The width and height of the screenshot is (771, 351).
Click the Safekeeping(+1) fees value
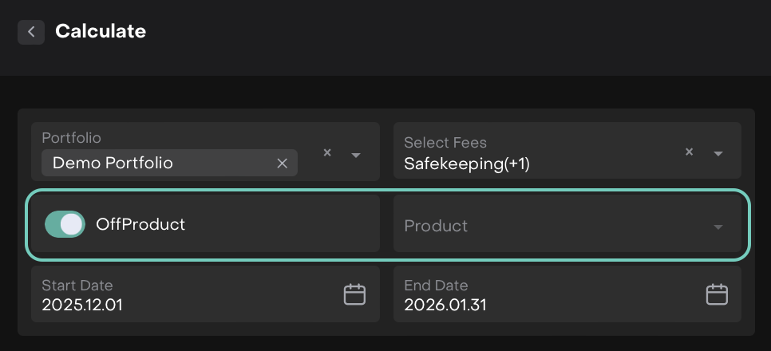click(467, 164)
